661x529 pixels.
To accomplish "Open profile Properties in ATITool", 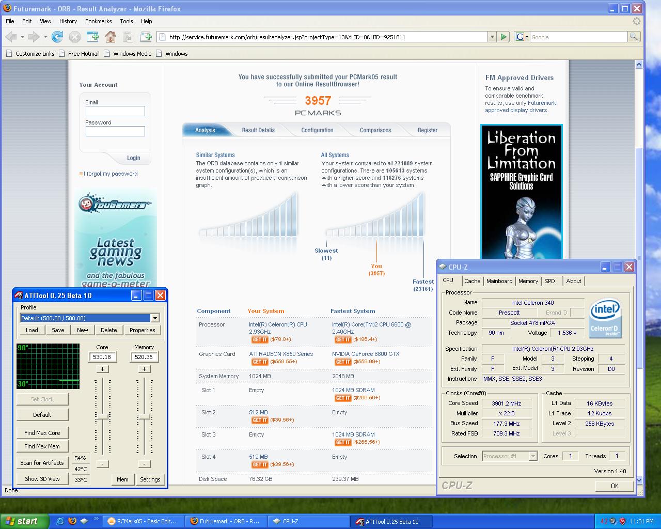I will point(143,330).
